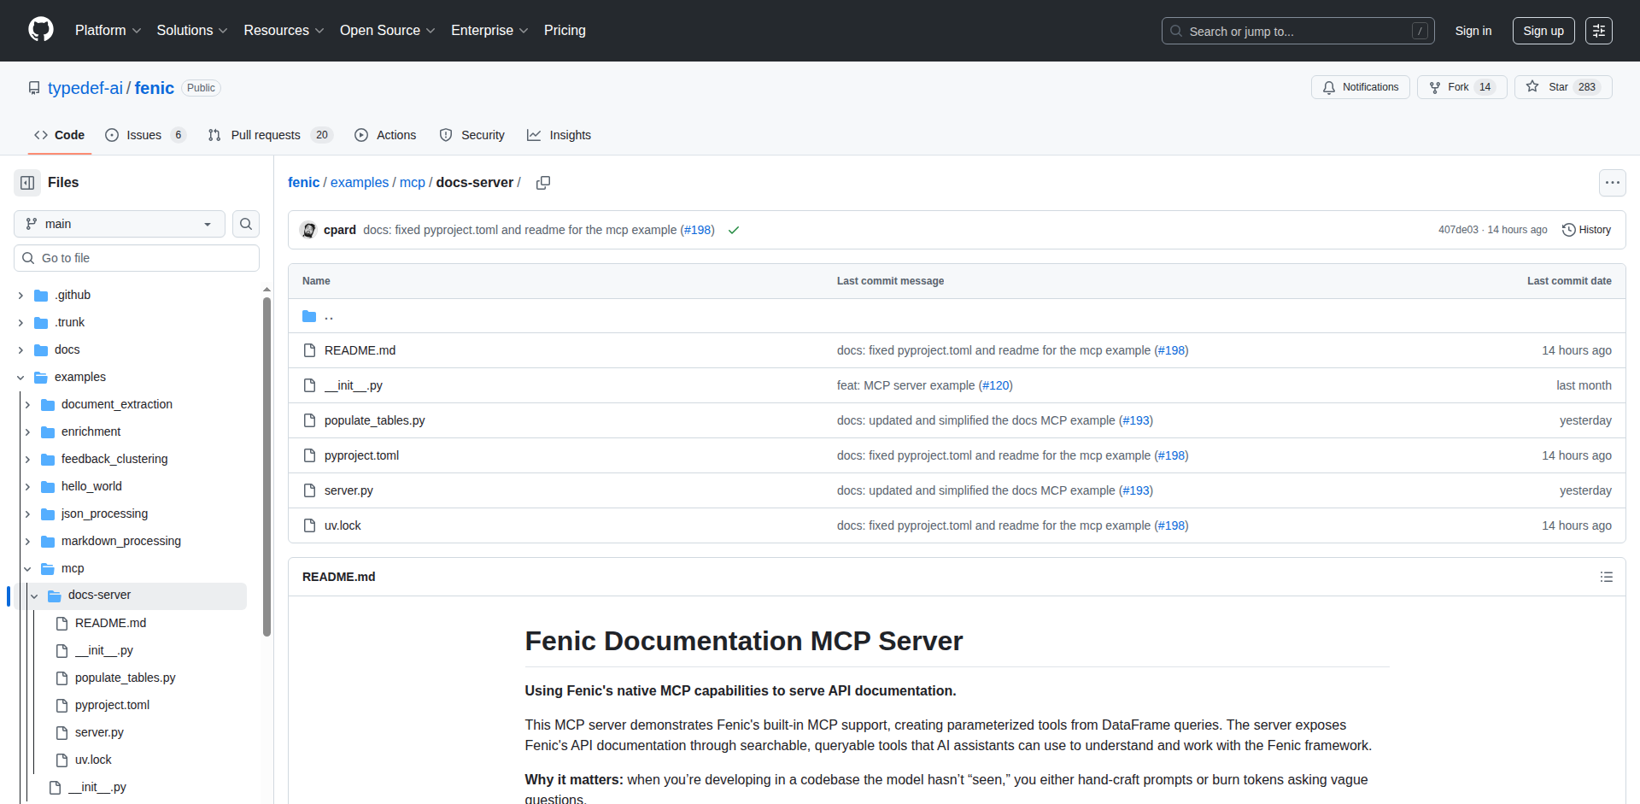Select uv.lock in the file tree

pos(94,760)
